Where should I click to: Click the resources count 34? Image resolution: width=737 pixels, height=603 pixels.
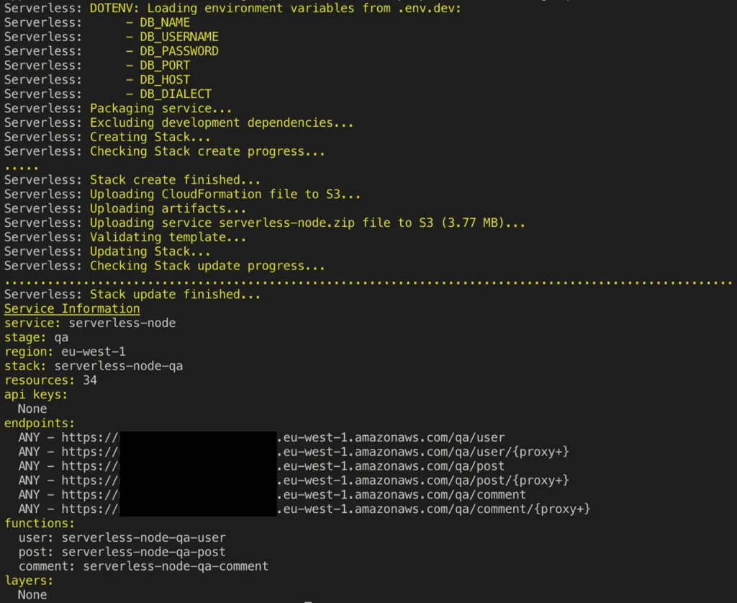click(90, 380)
